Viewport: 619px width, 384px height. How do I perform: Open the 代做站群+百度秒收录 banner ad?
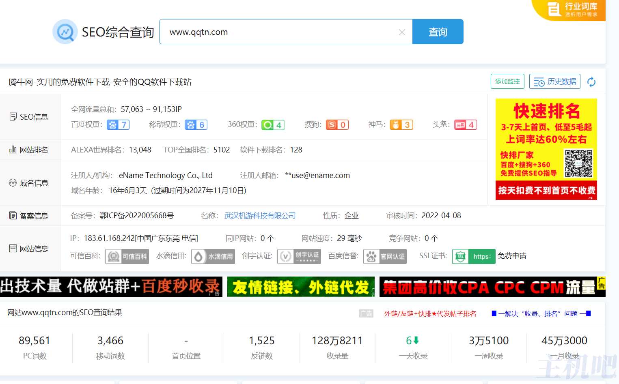click(x=111, y=287)
